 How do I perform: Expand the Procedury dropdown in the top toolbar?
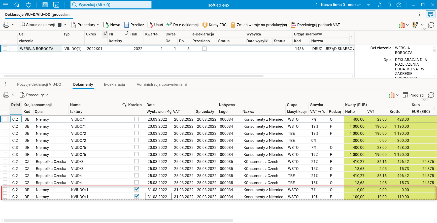click(x=98, y=25)
